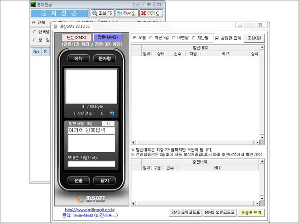Click the 건수 column header in 충전내역
Image resolution: width=299 pixels, height=223 pixels.
[x=170, y=168]
